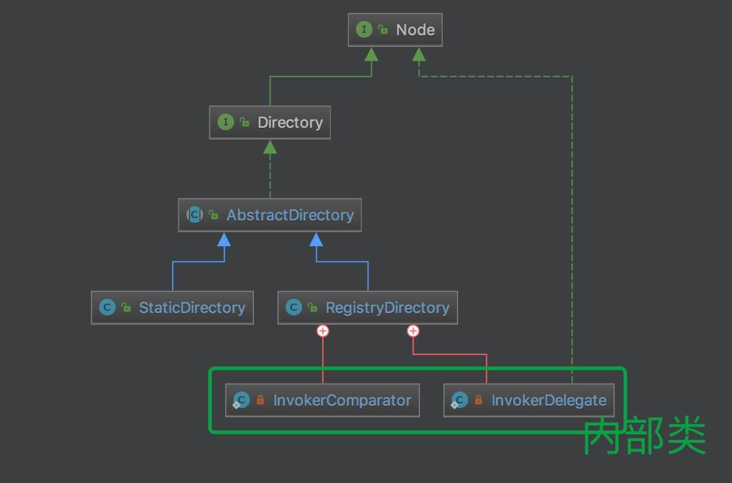
Task: Click the green 内部类 annotation text
Action: click(x=644, y=436)
